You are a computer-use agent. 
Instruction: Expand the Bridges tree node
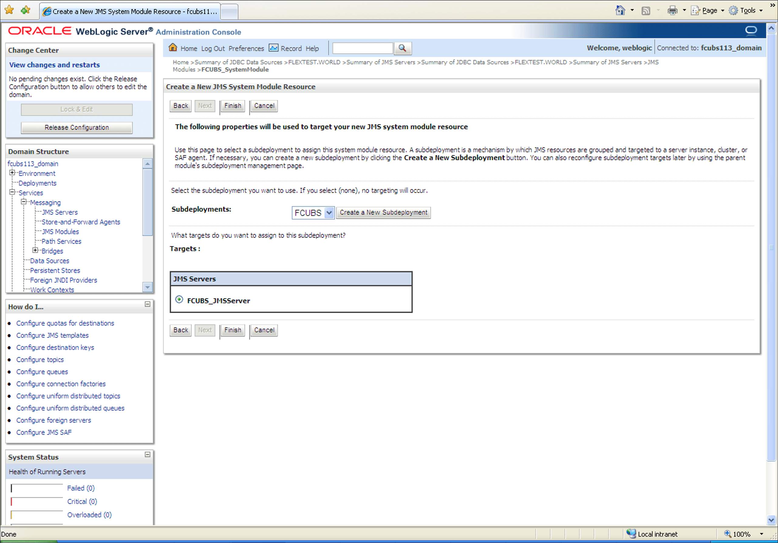click(x=35, y=250)
